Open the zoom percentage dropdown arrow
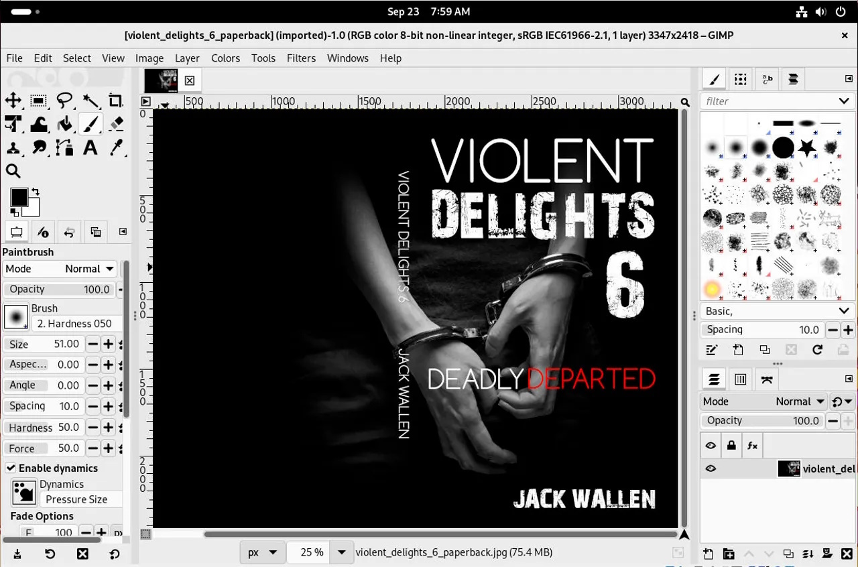 tap(342, 553)
